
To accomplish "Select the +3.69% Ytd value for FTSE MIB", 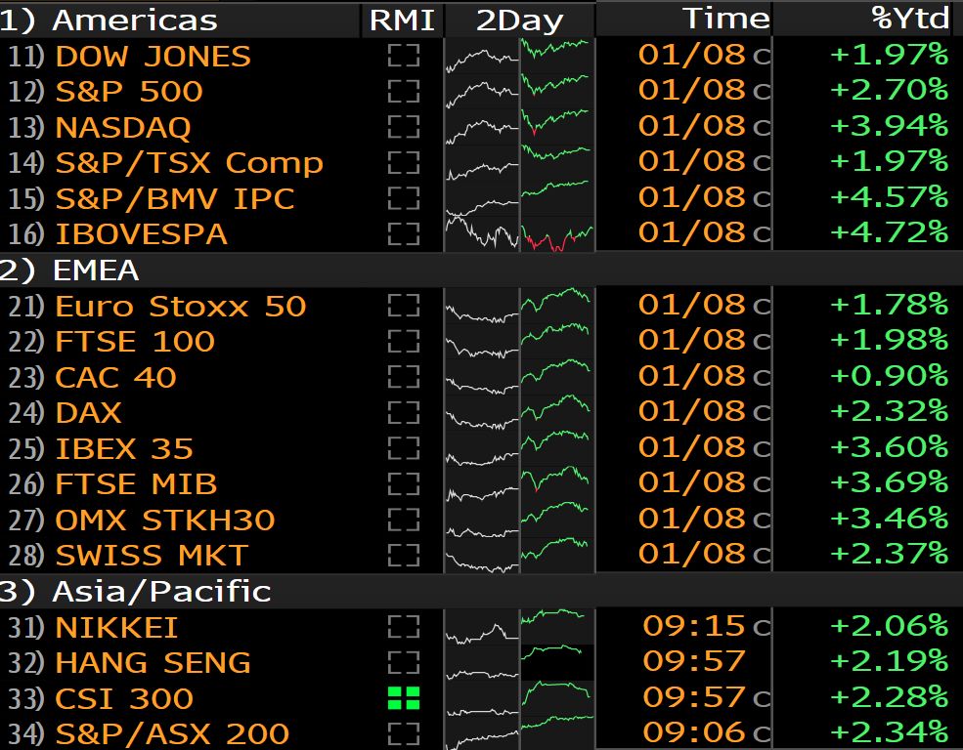I will pyautogui.click(x=890, y=482).
